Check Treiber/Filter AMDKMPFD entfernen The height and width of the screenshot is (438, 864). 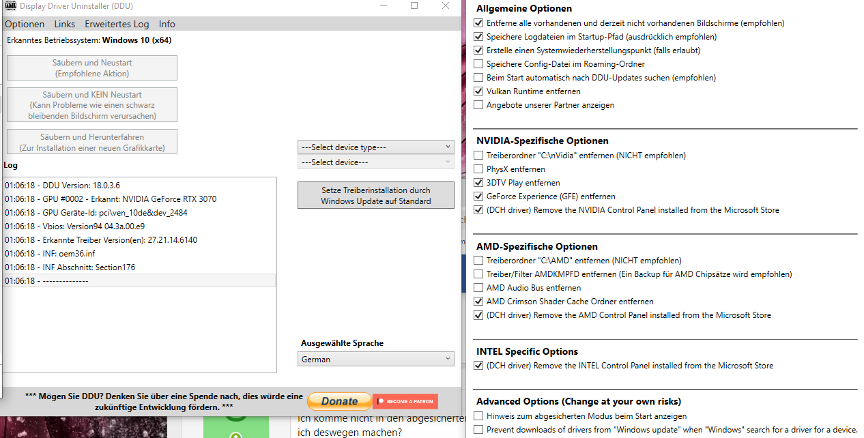[x=478, y=274]
